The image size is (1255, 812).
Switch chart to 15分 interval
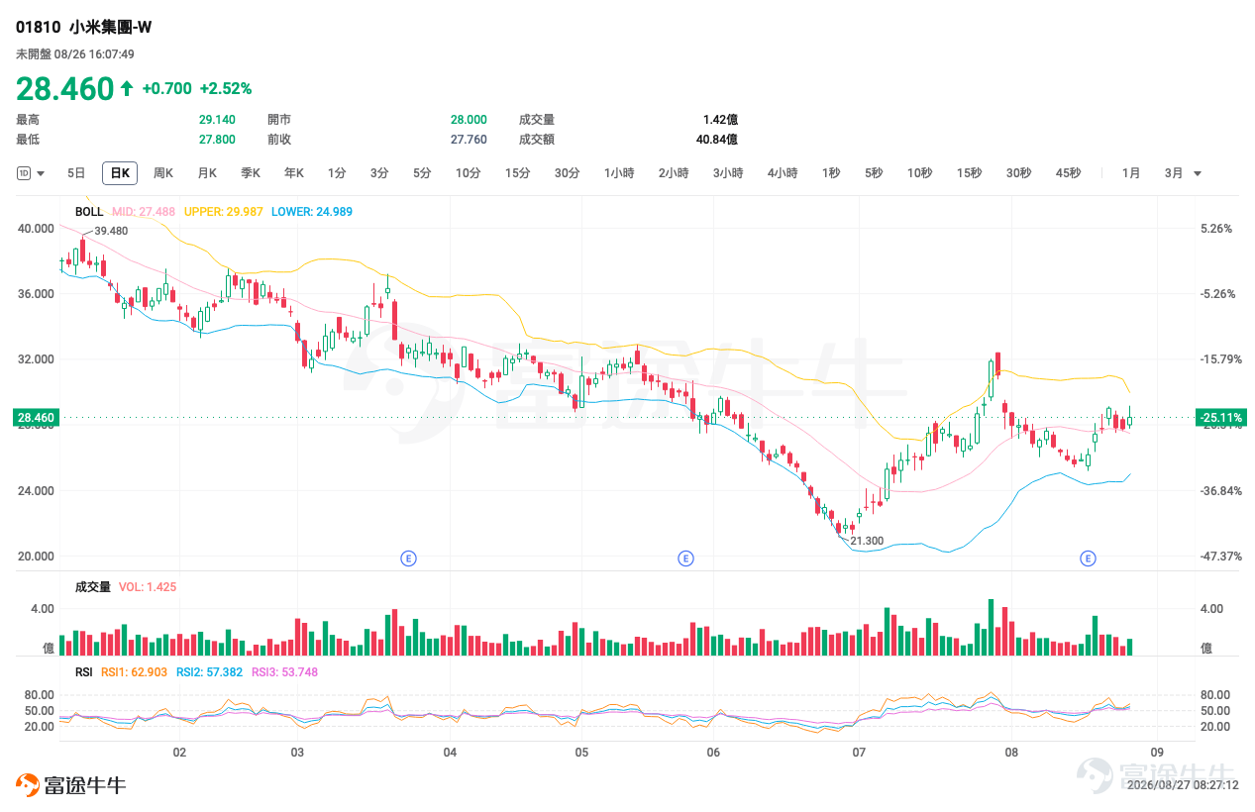(517, 173)
